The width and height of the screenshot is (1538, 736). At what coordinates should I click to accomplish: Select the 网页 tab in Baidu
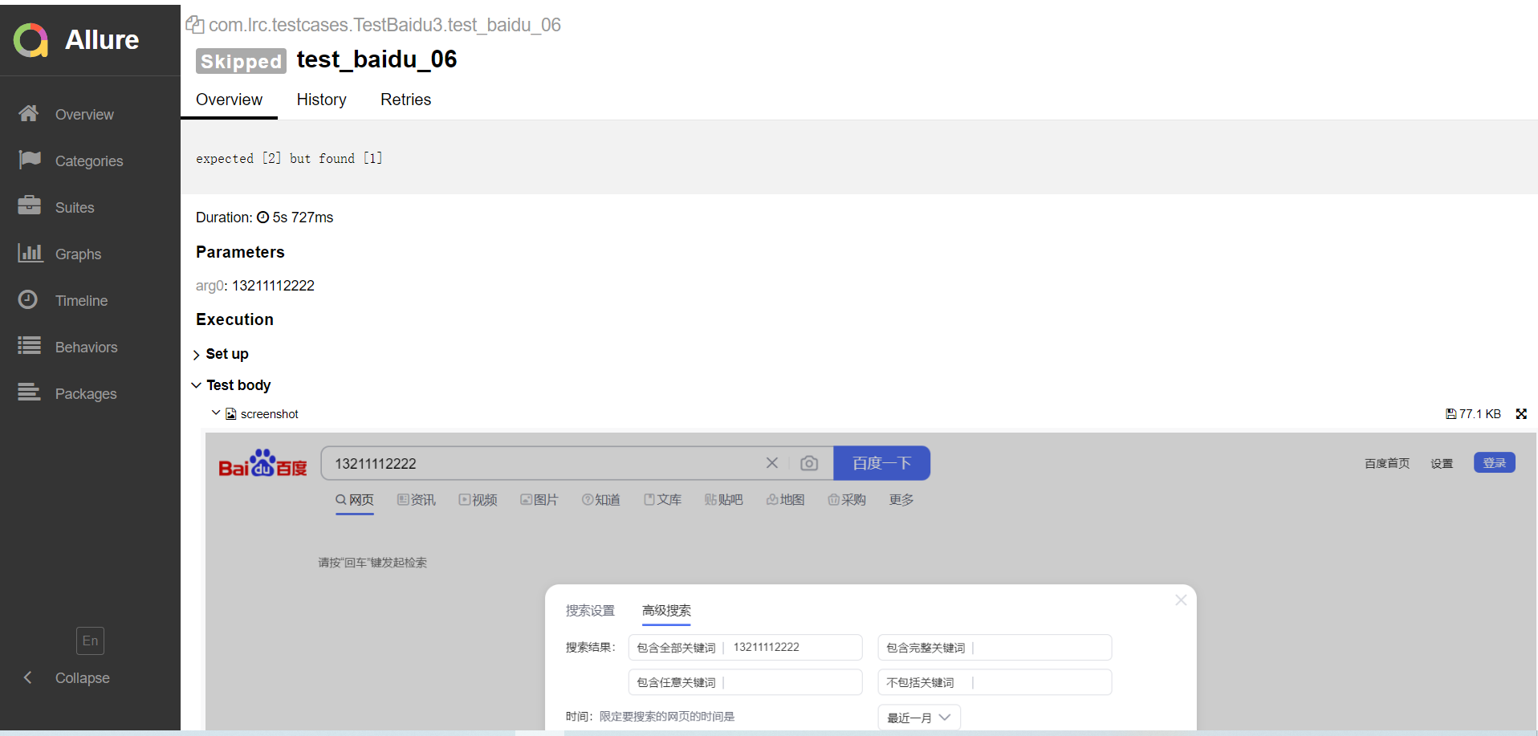click(355, 500)
